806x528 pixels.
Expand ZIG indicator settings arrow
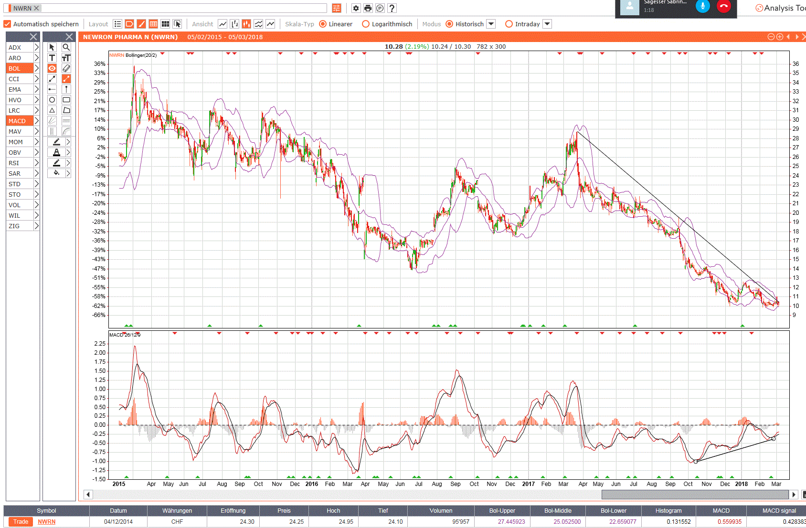click(36, 226)
